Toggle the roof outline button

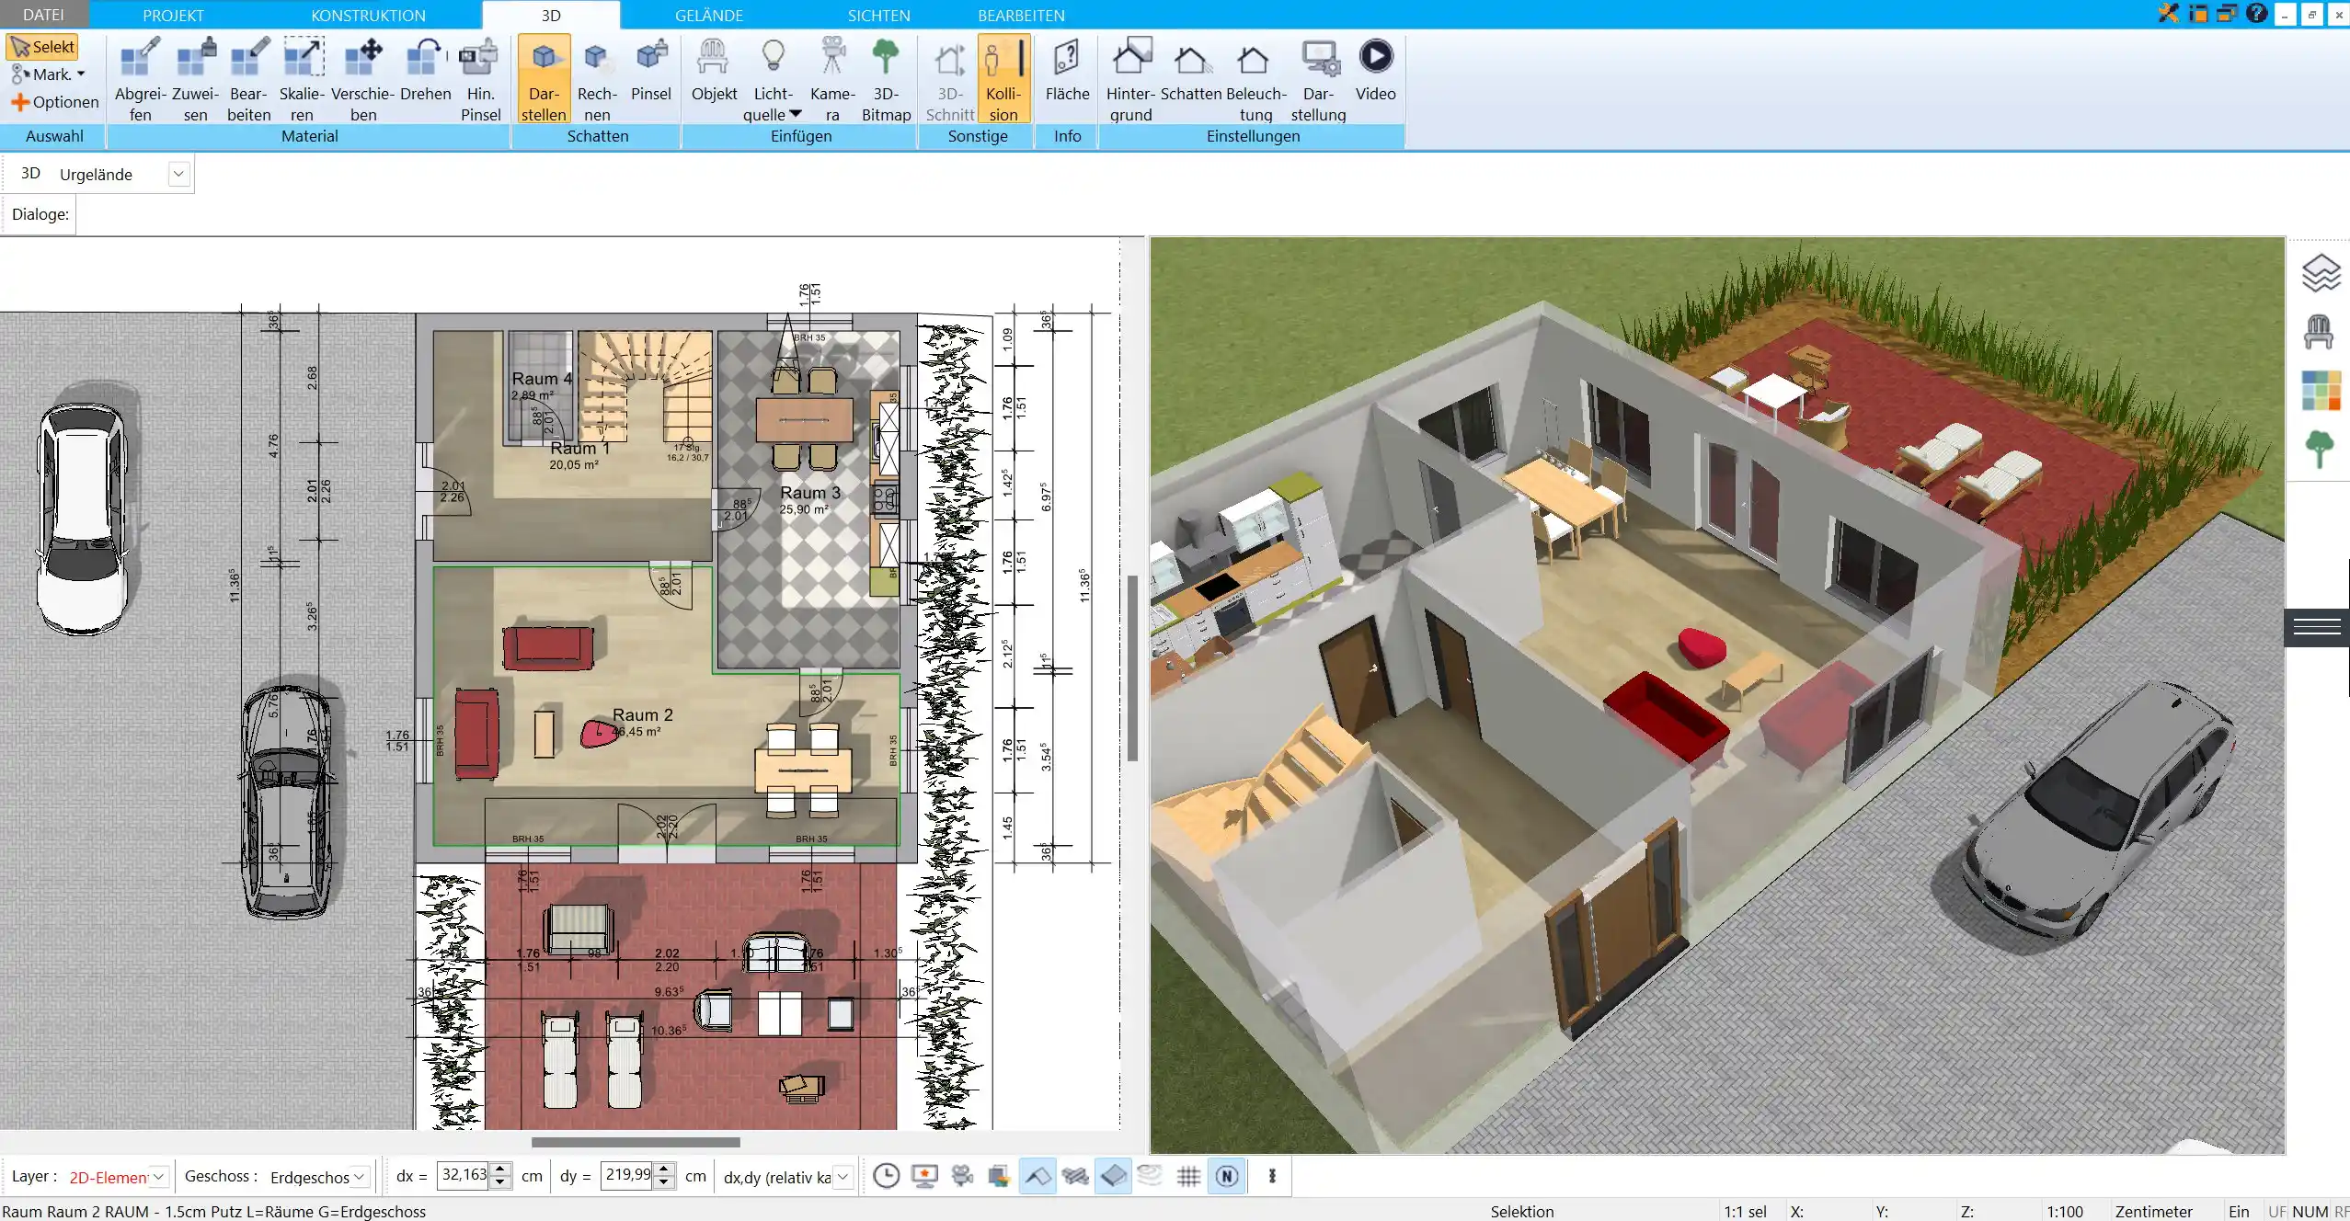(1037, 1176)
